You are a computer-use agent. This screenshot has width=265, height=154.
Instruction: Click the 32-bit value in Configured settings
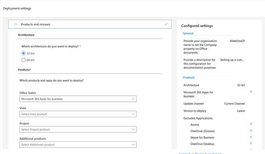(x=241, y=85)
